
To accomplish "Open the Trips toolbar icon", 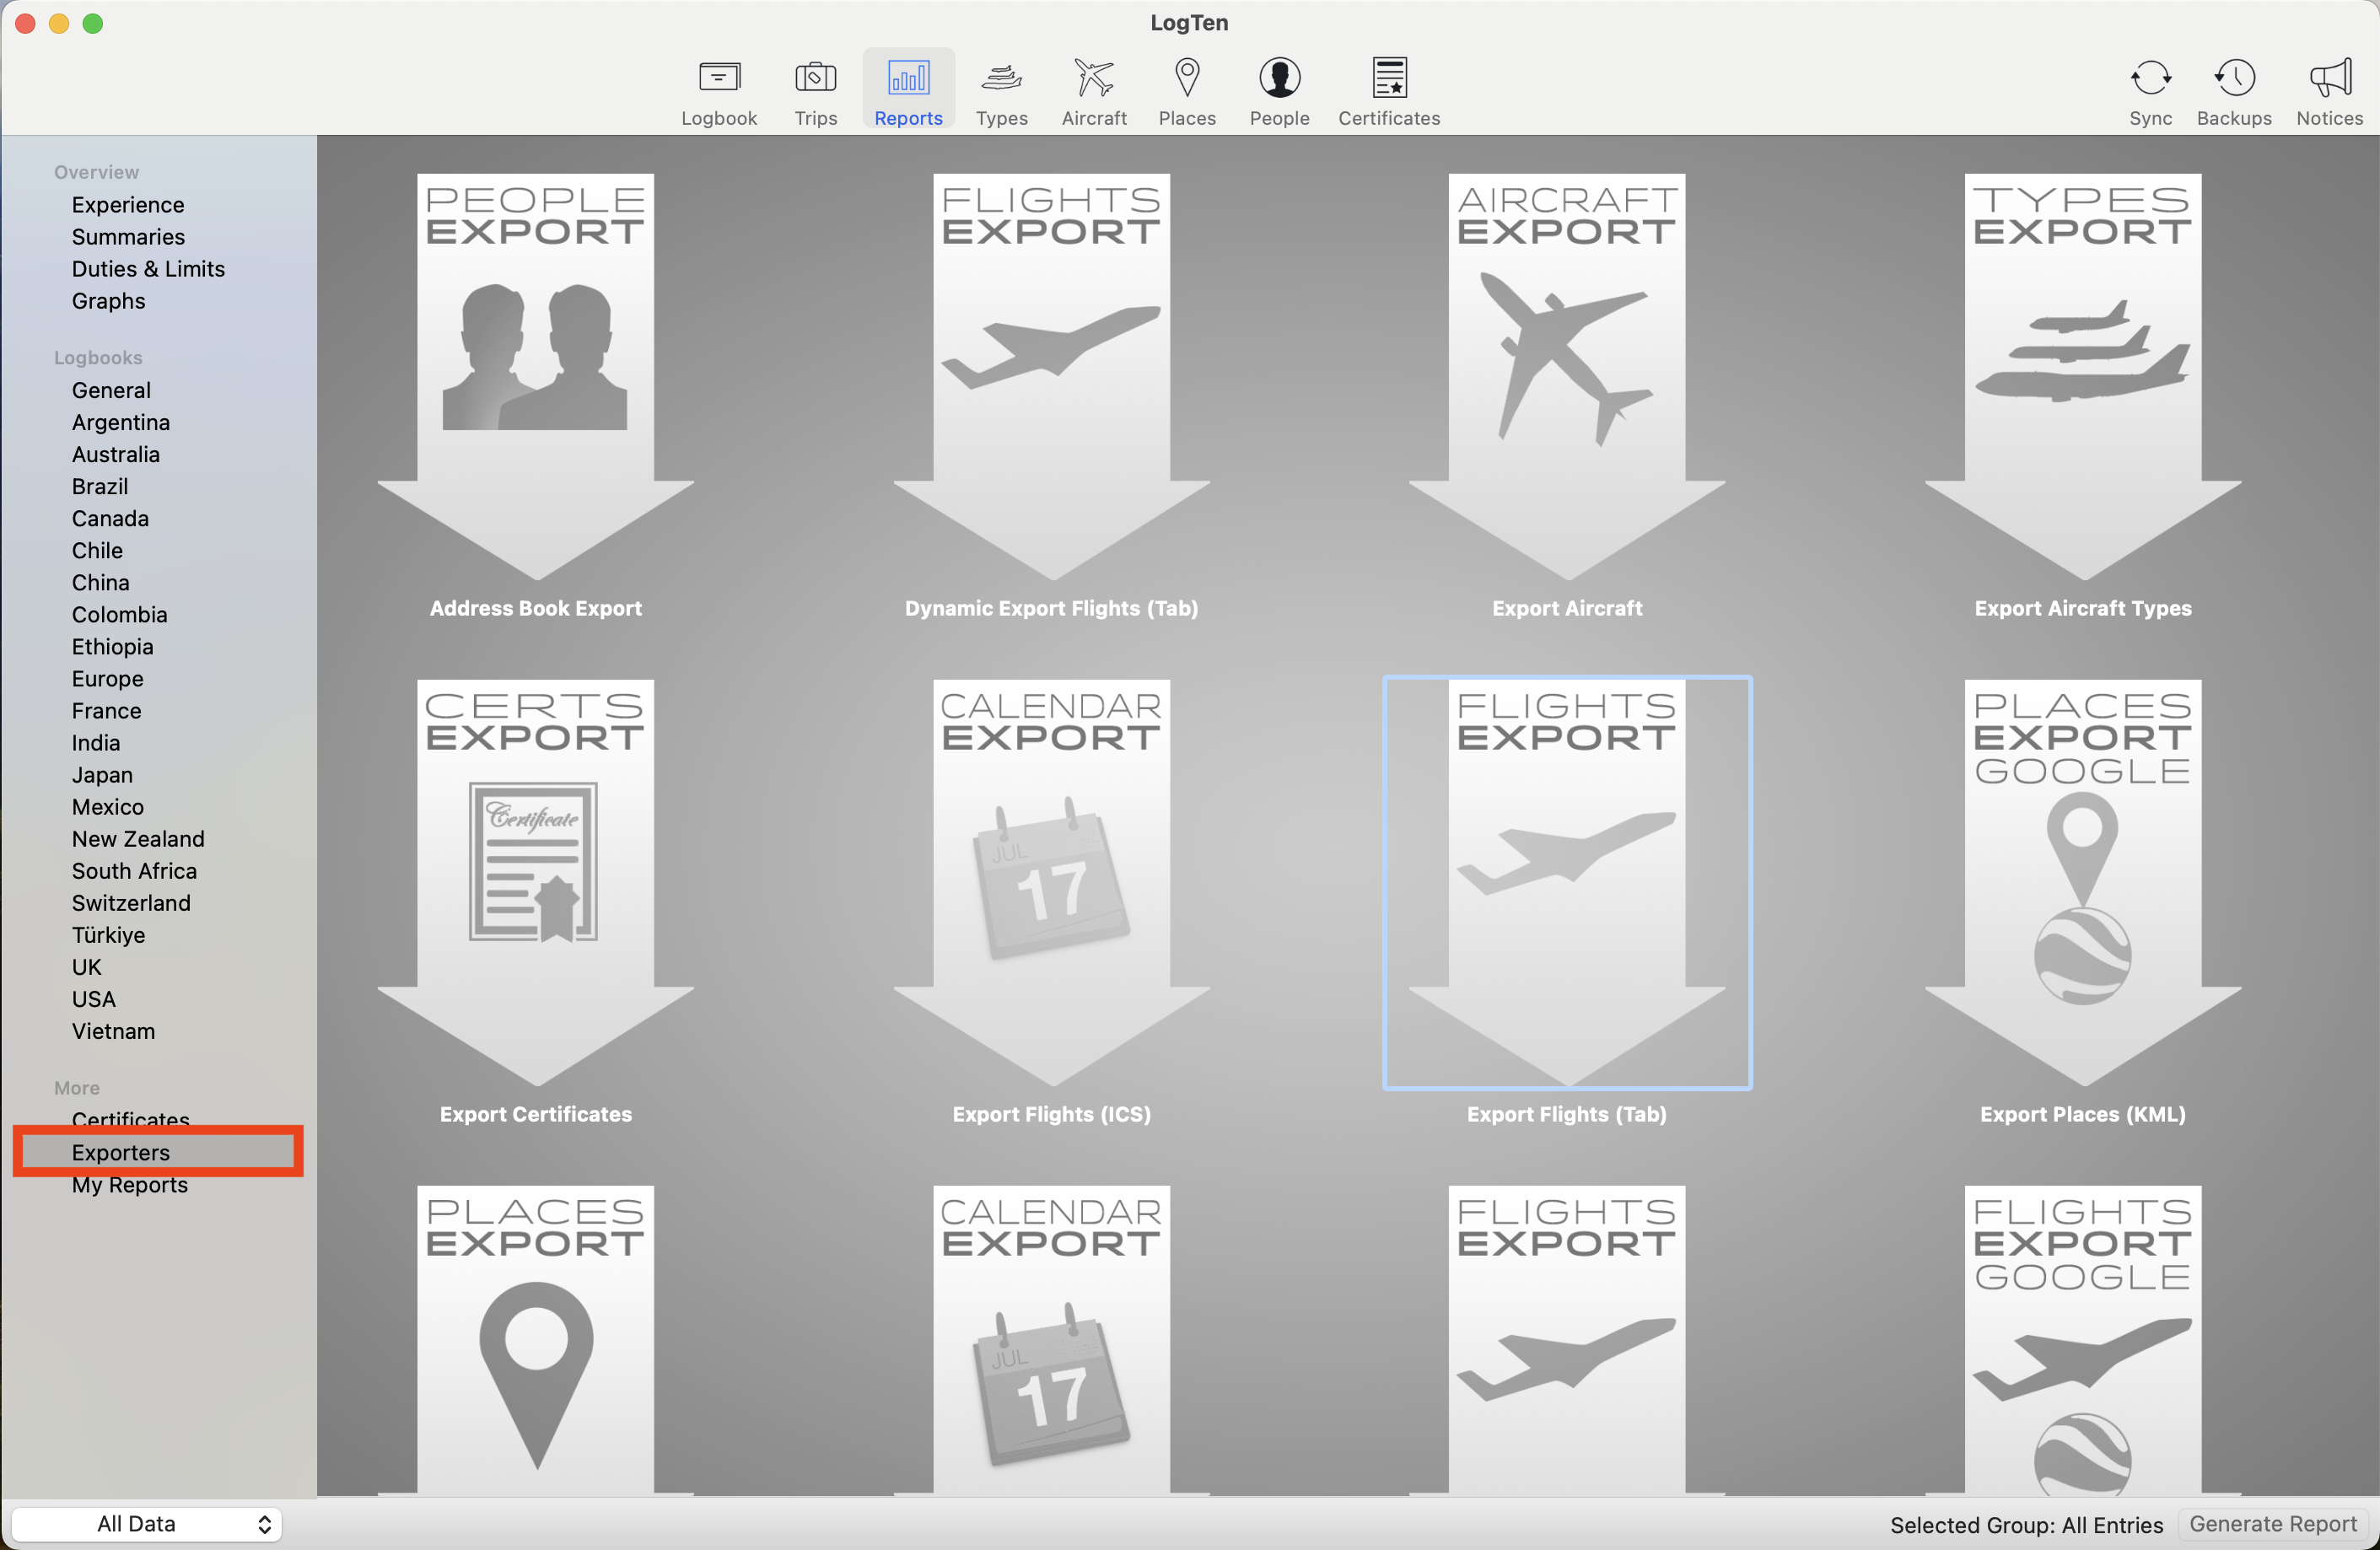I will (x=815, y=92).
